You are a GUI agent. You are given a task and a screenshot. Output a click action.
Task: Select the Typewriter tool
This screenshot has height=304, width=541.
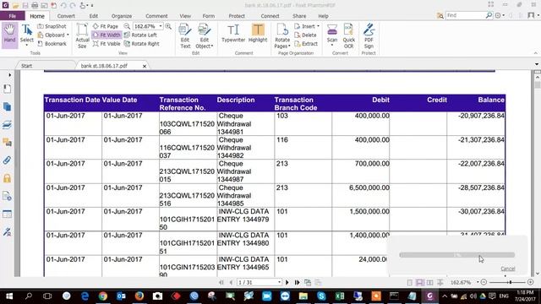coord(233,34)
